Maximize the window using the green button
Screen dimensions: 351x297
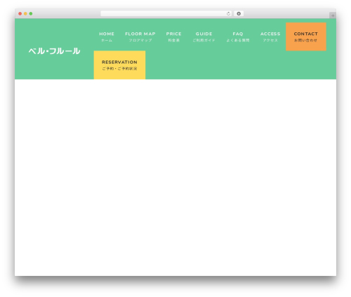coord(31,14)
